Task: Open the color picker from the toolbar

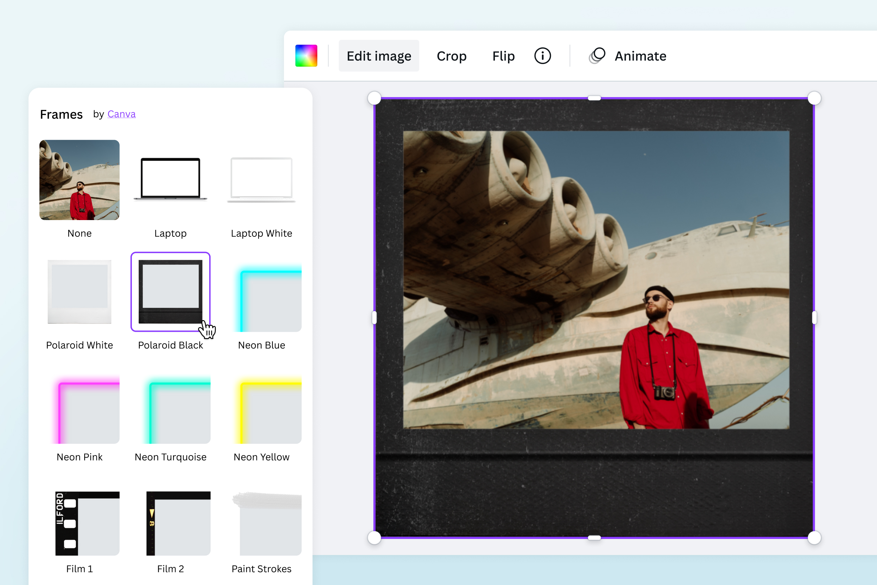Action: pos(306,55)
